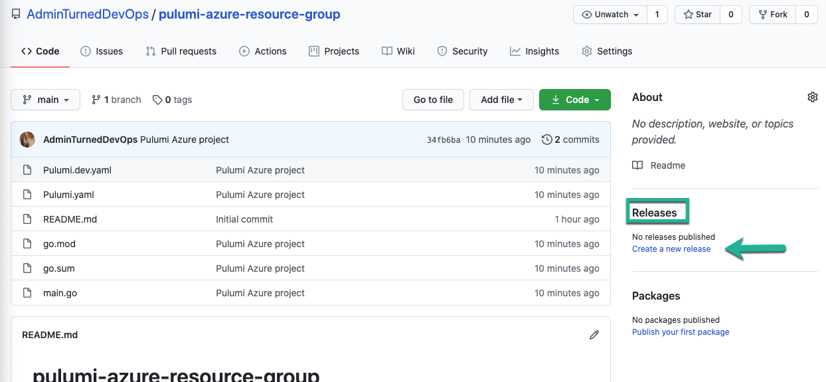
Task: Open the 2 commits history
Action: click(x=570, y=140)
